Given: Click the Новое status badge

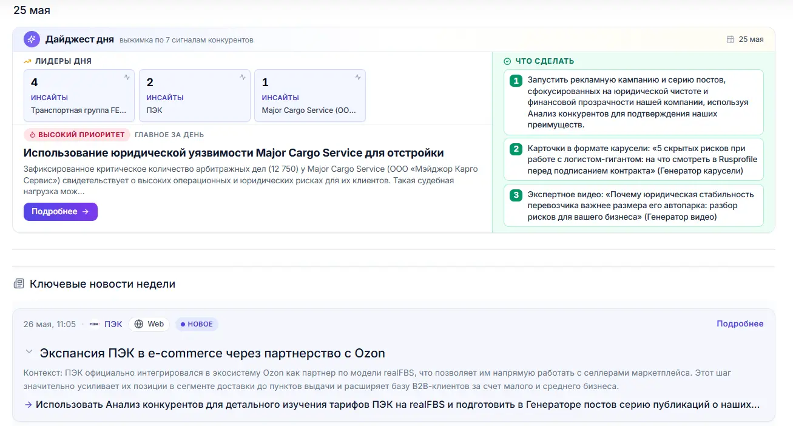Looking at the screenshot, I should tap(197, 324).
